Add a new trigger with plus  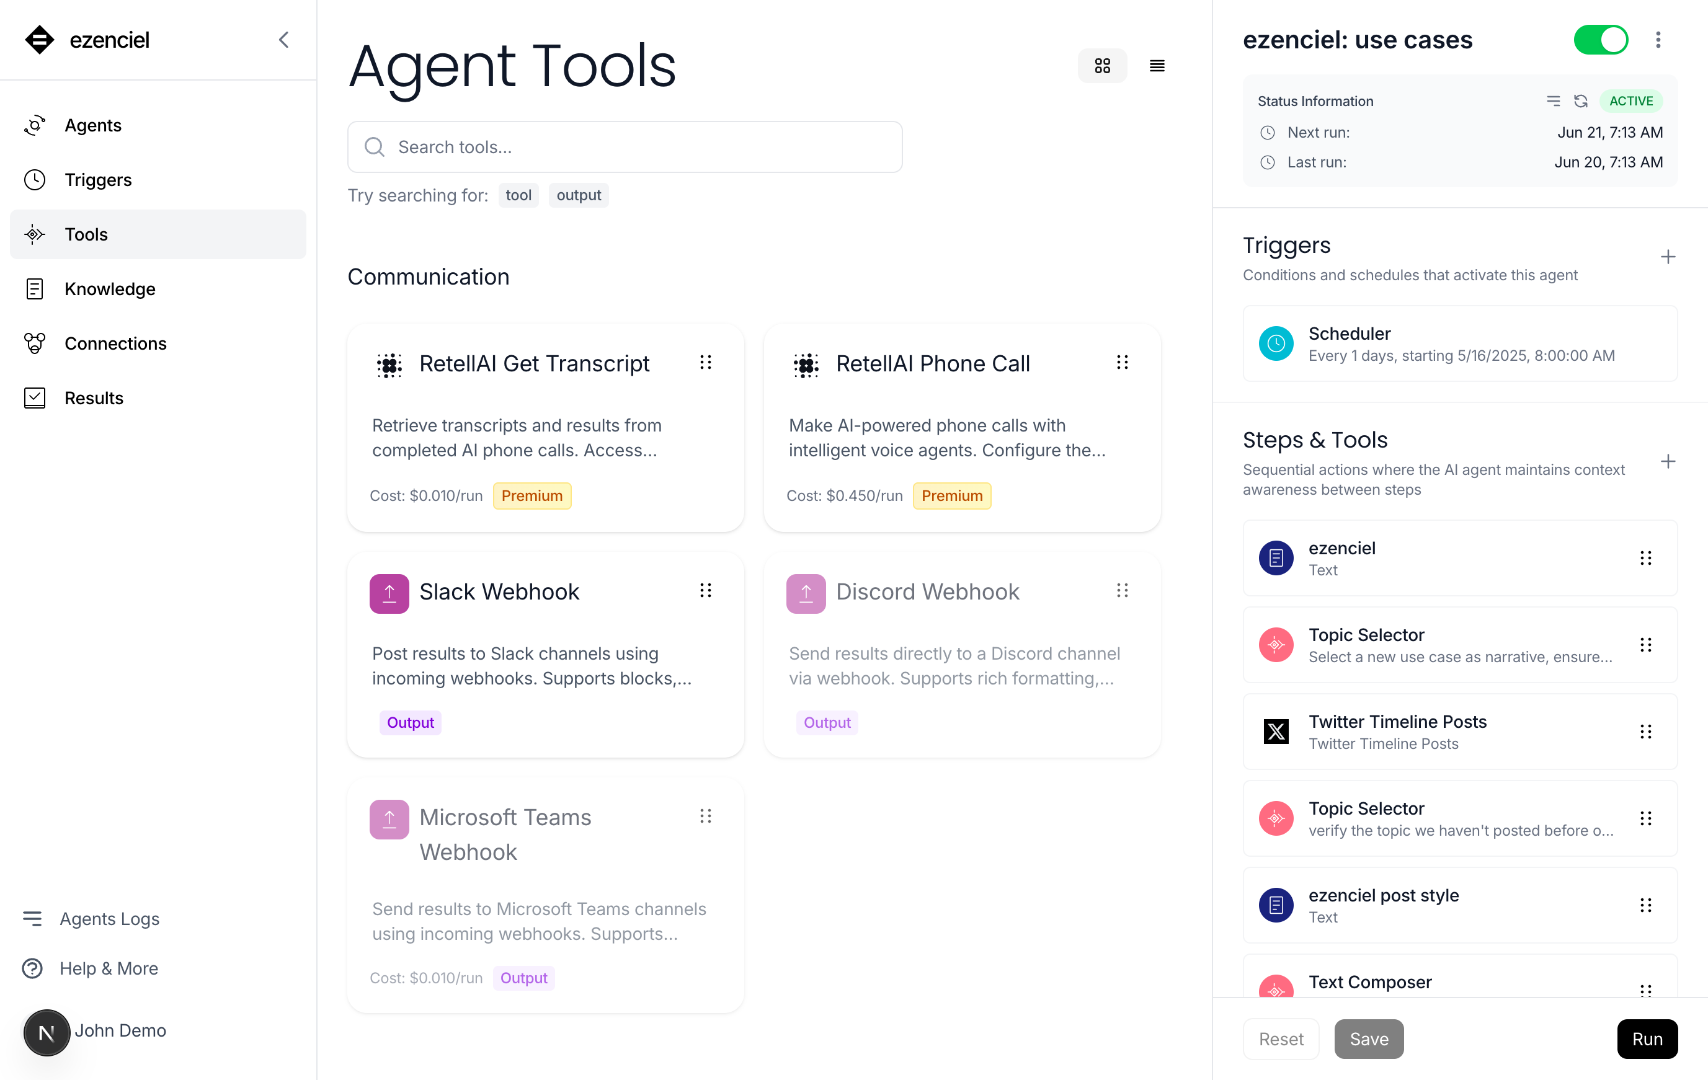(1668, 257)
